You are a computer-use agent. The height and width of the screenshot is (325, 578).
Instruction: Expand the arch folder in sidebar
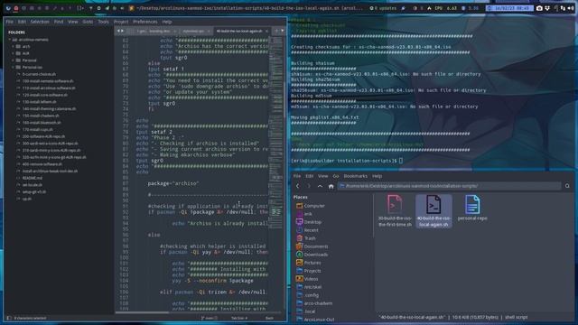(13, 46)
